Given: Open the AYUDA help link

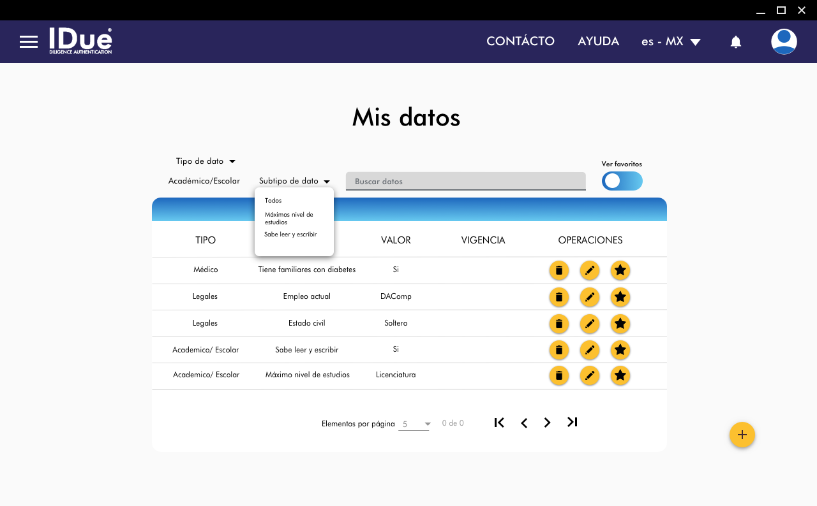Looking at the screenshot, I should tap(598, 41).
